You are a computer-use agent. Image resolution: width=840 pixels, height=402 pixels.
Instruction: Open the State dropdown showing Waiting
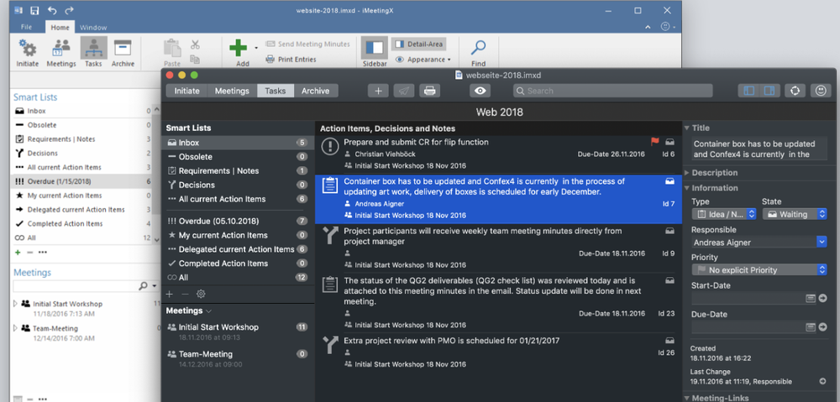pos(795,214)
